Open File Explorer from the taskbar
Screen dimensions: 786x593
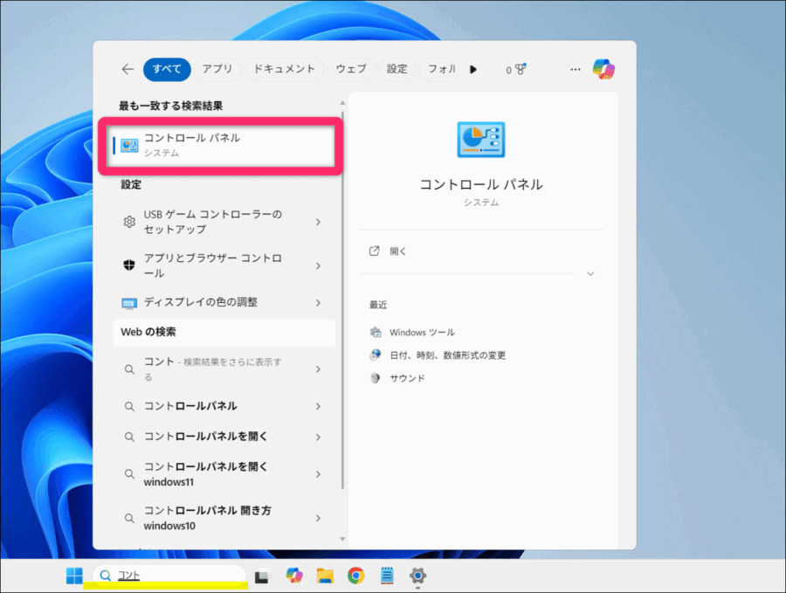[325, 576]
